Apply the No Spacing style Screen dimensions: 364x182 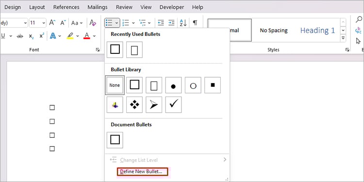pyautogui.click(x=273, y=31)
